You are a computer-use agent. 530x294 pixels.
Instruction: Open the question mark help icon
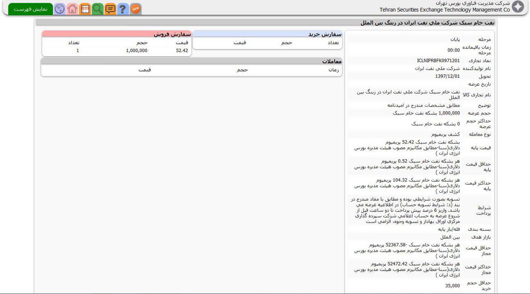[x=123, y=9]
